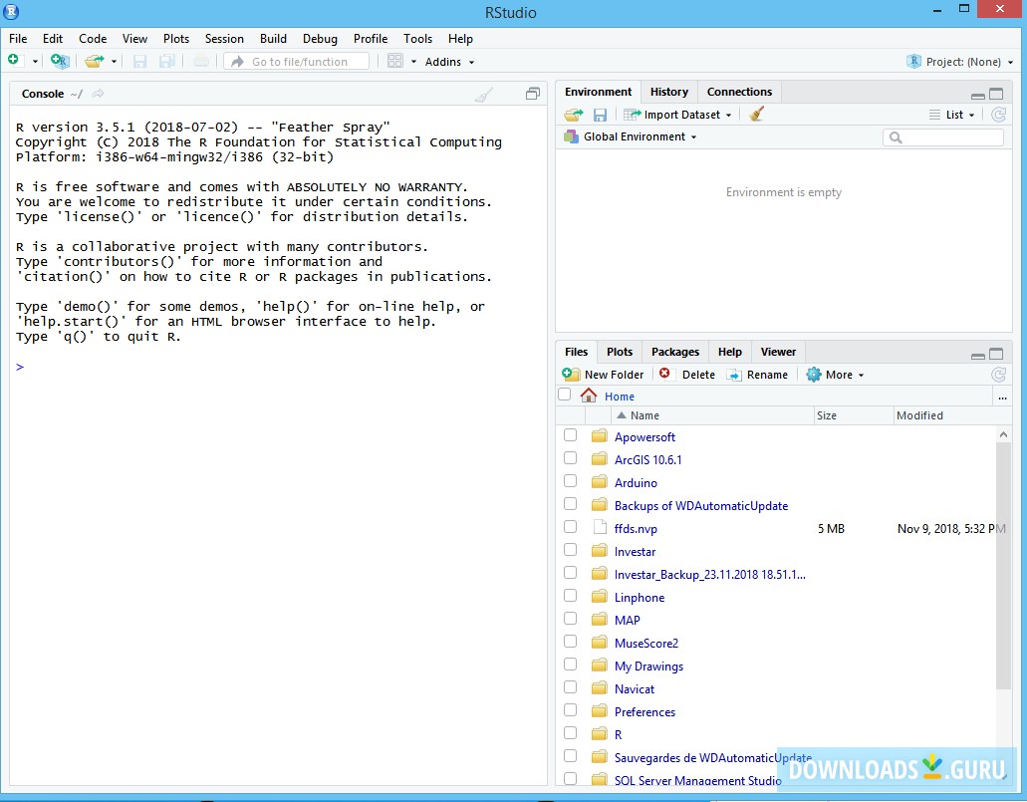The height and width of the screenshot is (802, 1027).
Task: Expand the New File dropdown arrow
Action: [36, 62]
